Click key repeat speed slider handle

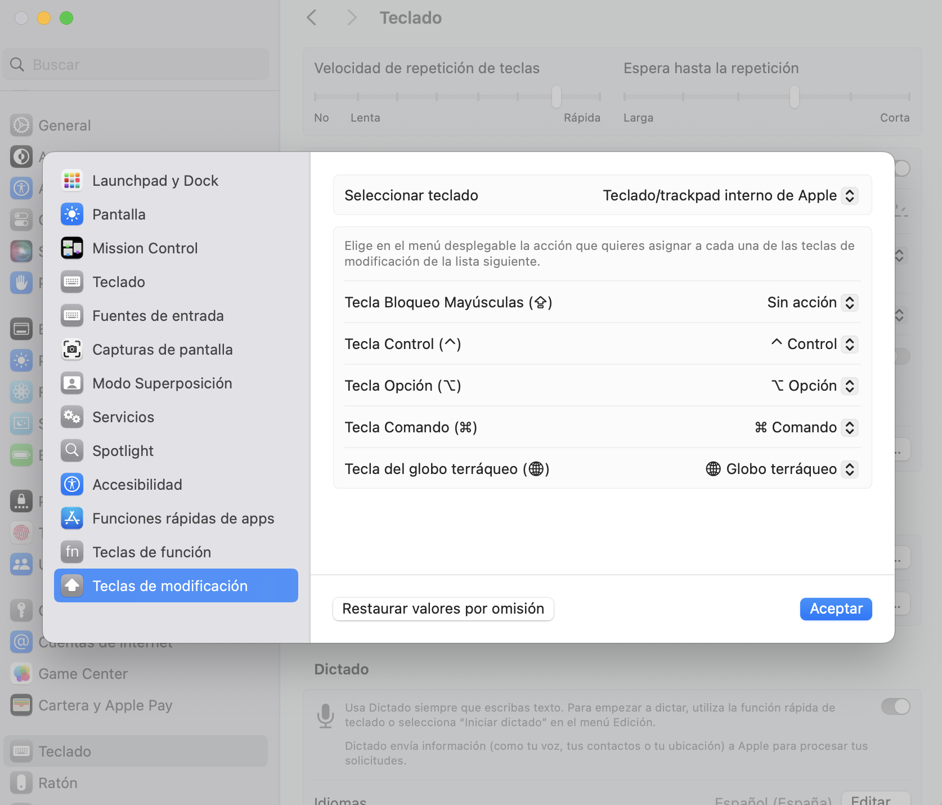coord(557,97)
